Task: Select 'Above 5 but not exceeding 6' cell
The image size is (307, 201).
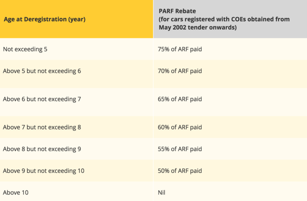Action: point(77,74)
